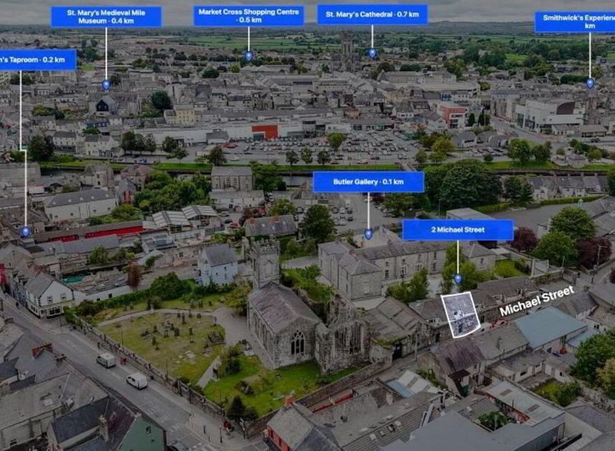Click the 2 Michael Street label
615x451 pixels.
tap(458, 229)
